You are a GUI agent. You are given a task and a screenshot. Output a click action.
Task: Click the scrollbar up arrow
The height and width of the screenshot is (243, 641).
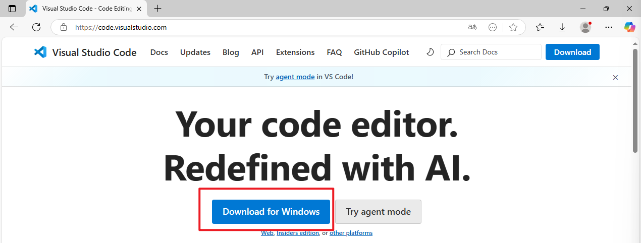pos(635,44)
